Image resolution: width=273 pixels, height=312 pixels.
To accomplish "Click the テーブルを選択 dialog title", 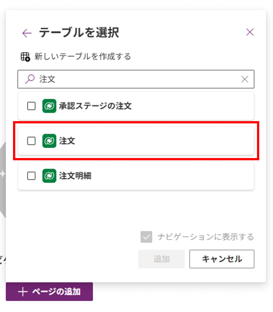I will point(79,33).
